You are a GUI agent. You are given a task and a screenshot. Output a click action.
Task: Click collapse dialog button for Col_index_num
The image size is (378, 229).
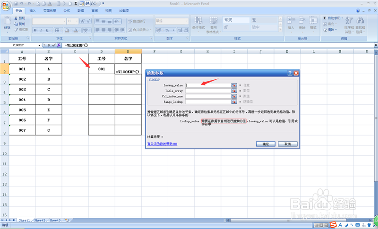tap(234, 96)
